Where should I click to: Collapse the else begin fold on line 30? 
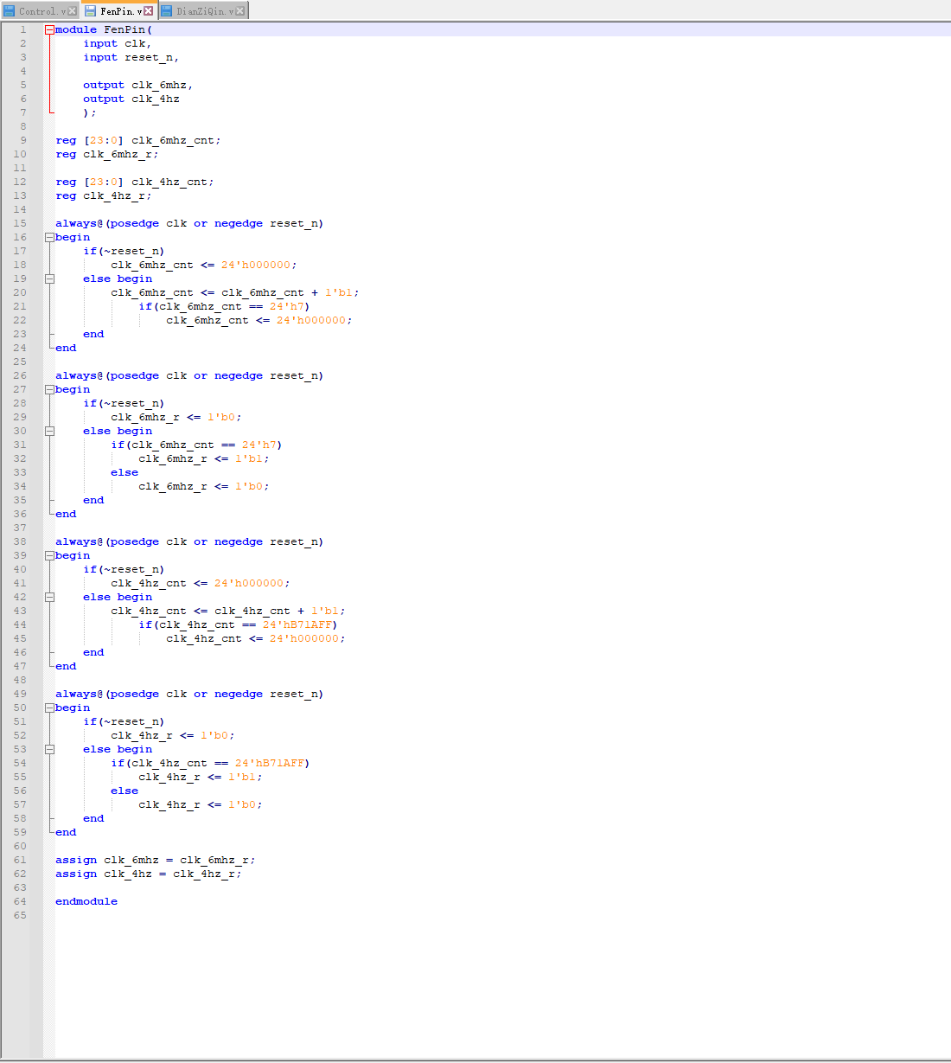point(49,431)
